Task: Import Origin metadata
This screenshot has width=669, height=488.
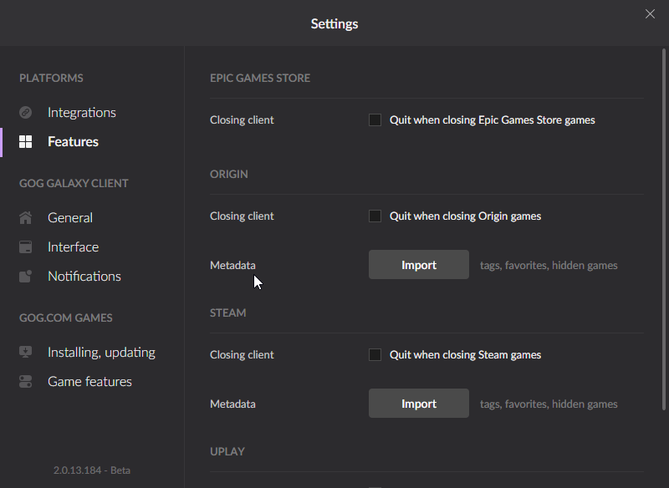Action: (x=419, y=265)
